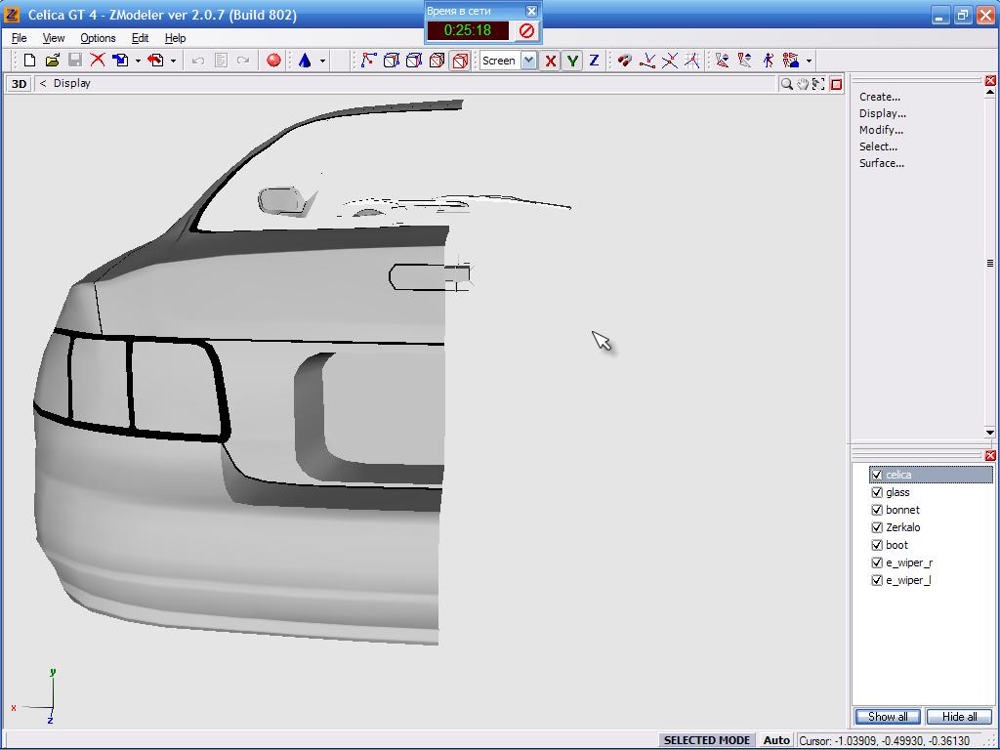Viewport: 1000px width, 750px height.
Task: Open the Screen axis dropdown
Action: click(x=528, y=61)
